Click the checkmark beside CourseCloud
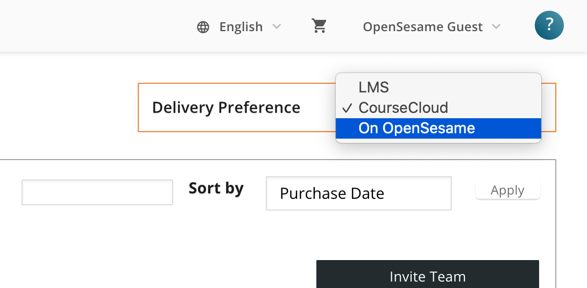 pos(348,108)
